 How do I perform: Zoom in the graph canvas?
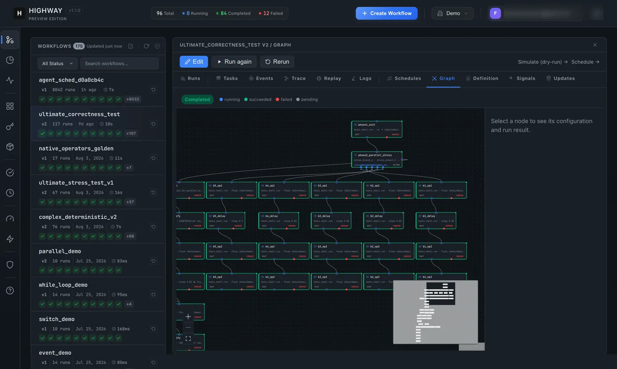pyautogui.click(x=188, y=316)
